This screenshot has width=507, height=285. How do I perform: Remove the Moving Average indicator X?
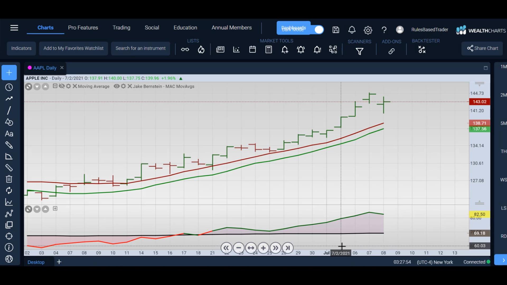click(x=75, y=86)
